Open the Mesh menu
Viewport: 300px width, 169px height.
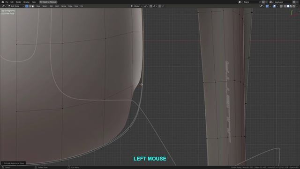[x=57, y=6]
